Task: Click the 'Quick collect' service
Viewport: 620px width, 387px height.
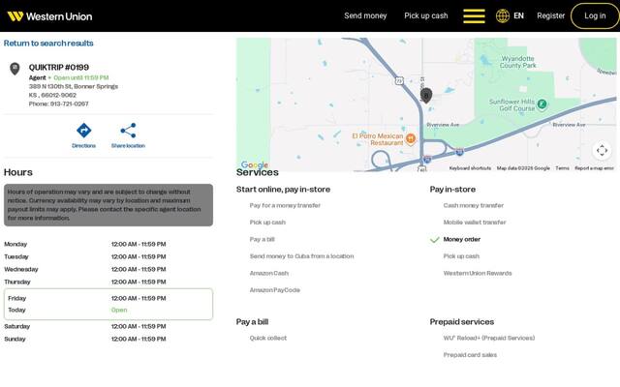Action: point(268,338)
